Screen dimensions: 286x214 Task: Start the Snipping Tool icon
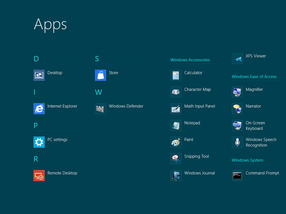(x=176, y=159)
